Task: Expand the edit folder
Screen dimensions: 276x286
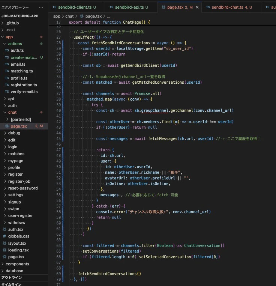Action: (x=24, y=140)
